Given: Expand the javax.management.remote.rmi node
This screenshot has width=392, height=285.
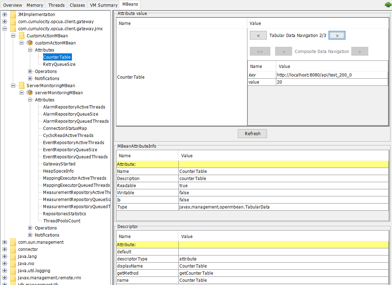Looking at the screenshot, I should click(x=4, y=278).
